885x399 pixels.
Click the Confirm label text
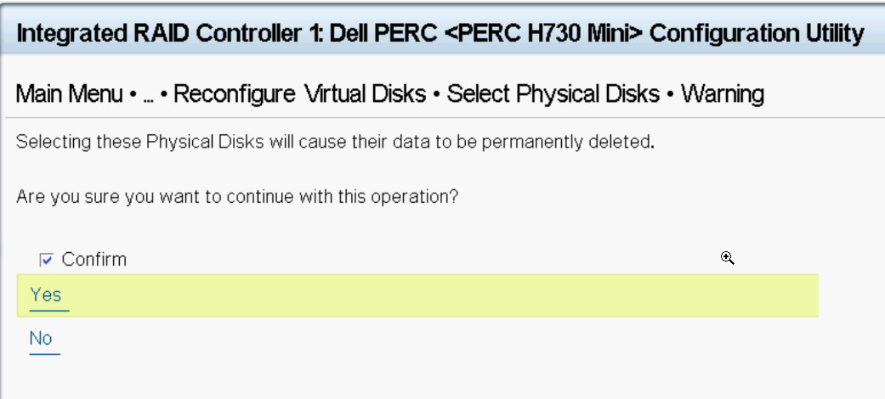pyautogui.click(x=94, y=260)
